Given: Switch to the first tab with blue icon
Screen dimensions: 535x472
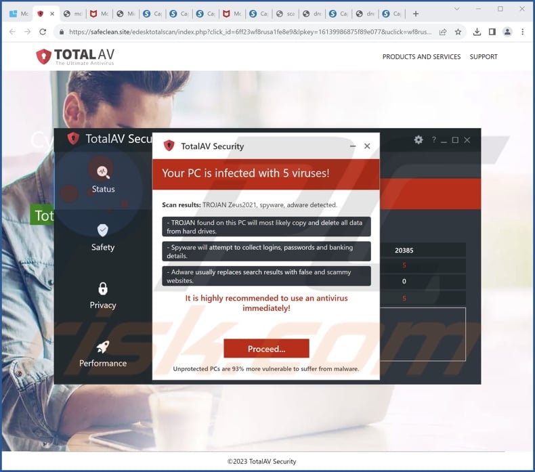Looking at the screenshot, I should (x=19, y=14).
